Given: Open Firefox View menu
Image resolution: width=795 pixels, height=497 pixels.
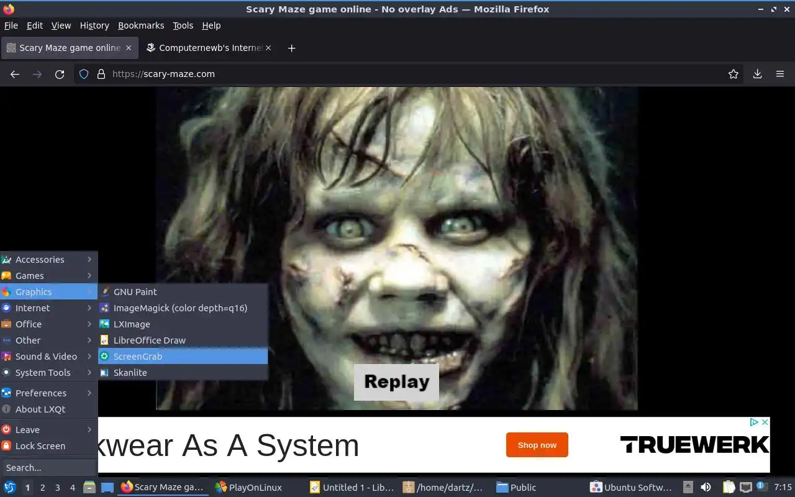Looking at the screenshot, I should tap(61, 25).
